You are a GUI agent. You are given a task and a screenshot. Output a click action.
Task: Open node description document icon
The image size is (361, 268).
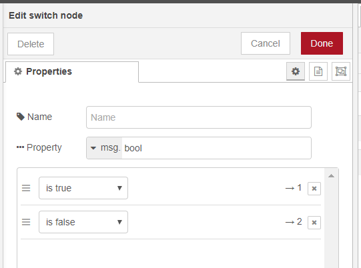[x=318, y=71]
